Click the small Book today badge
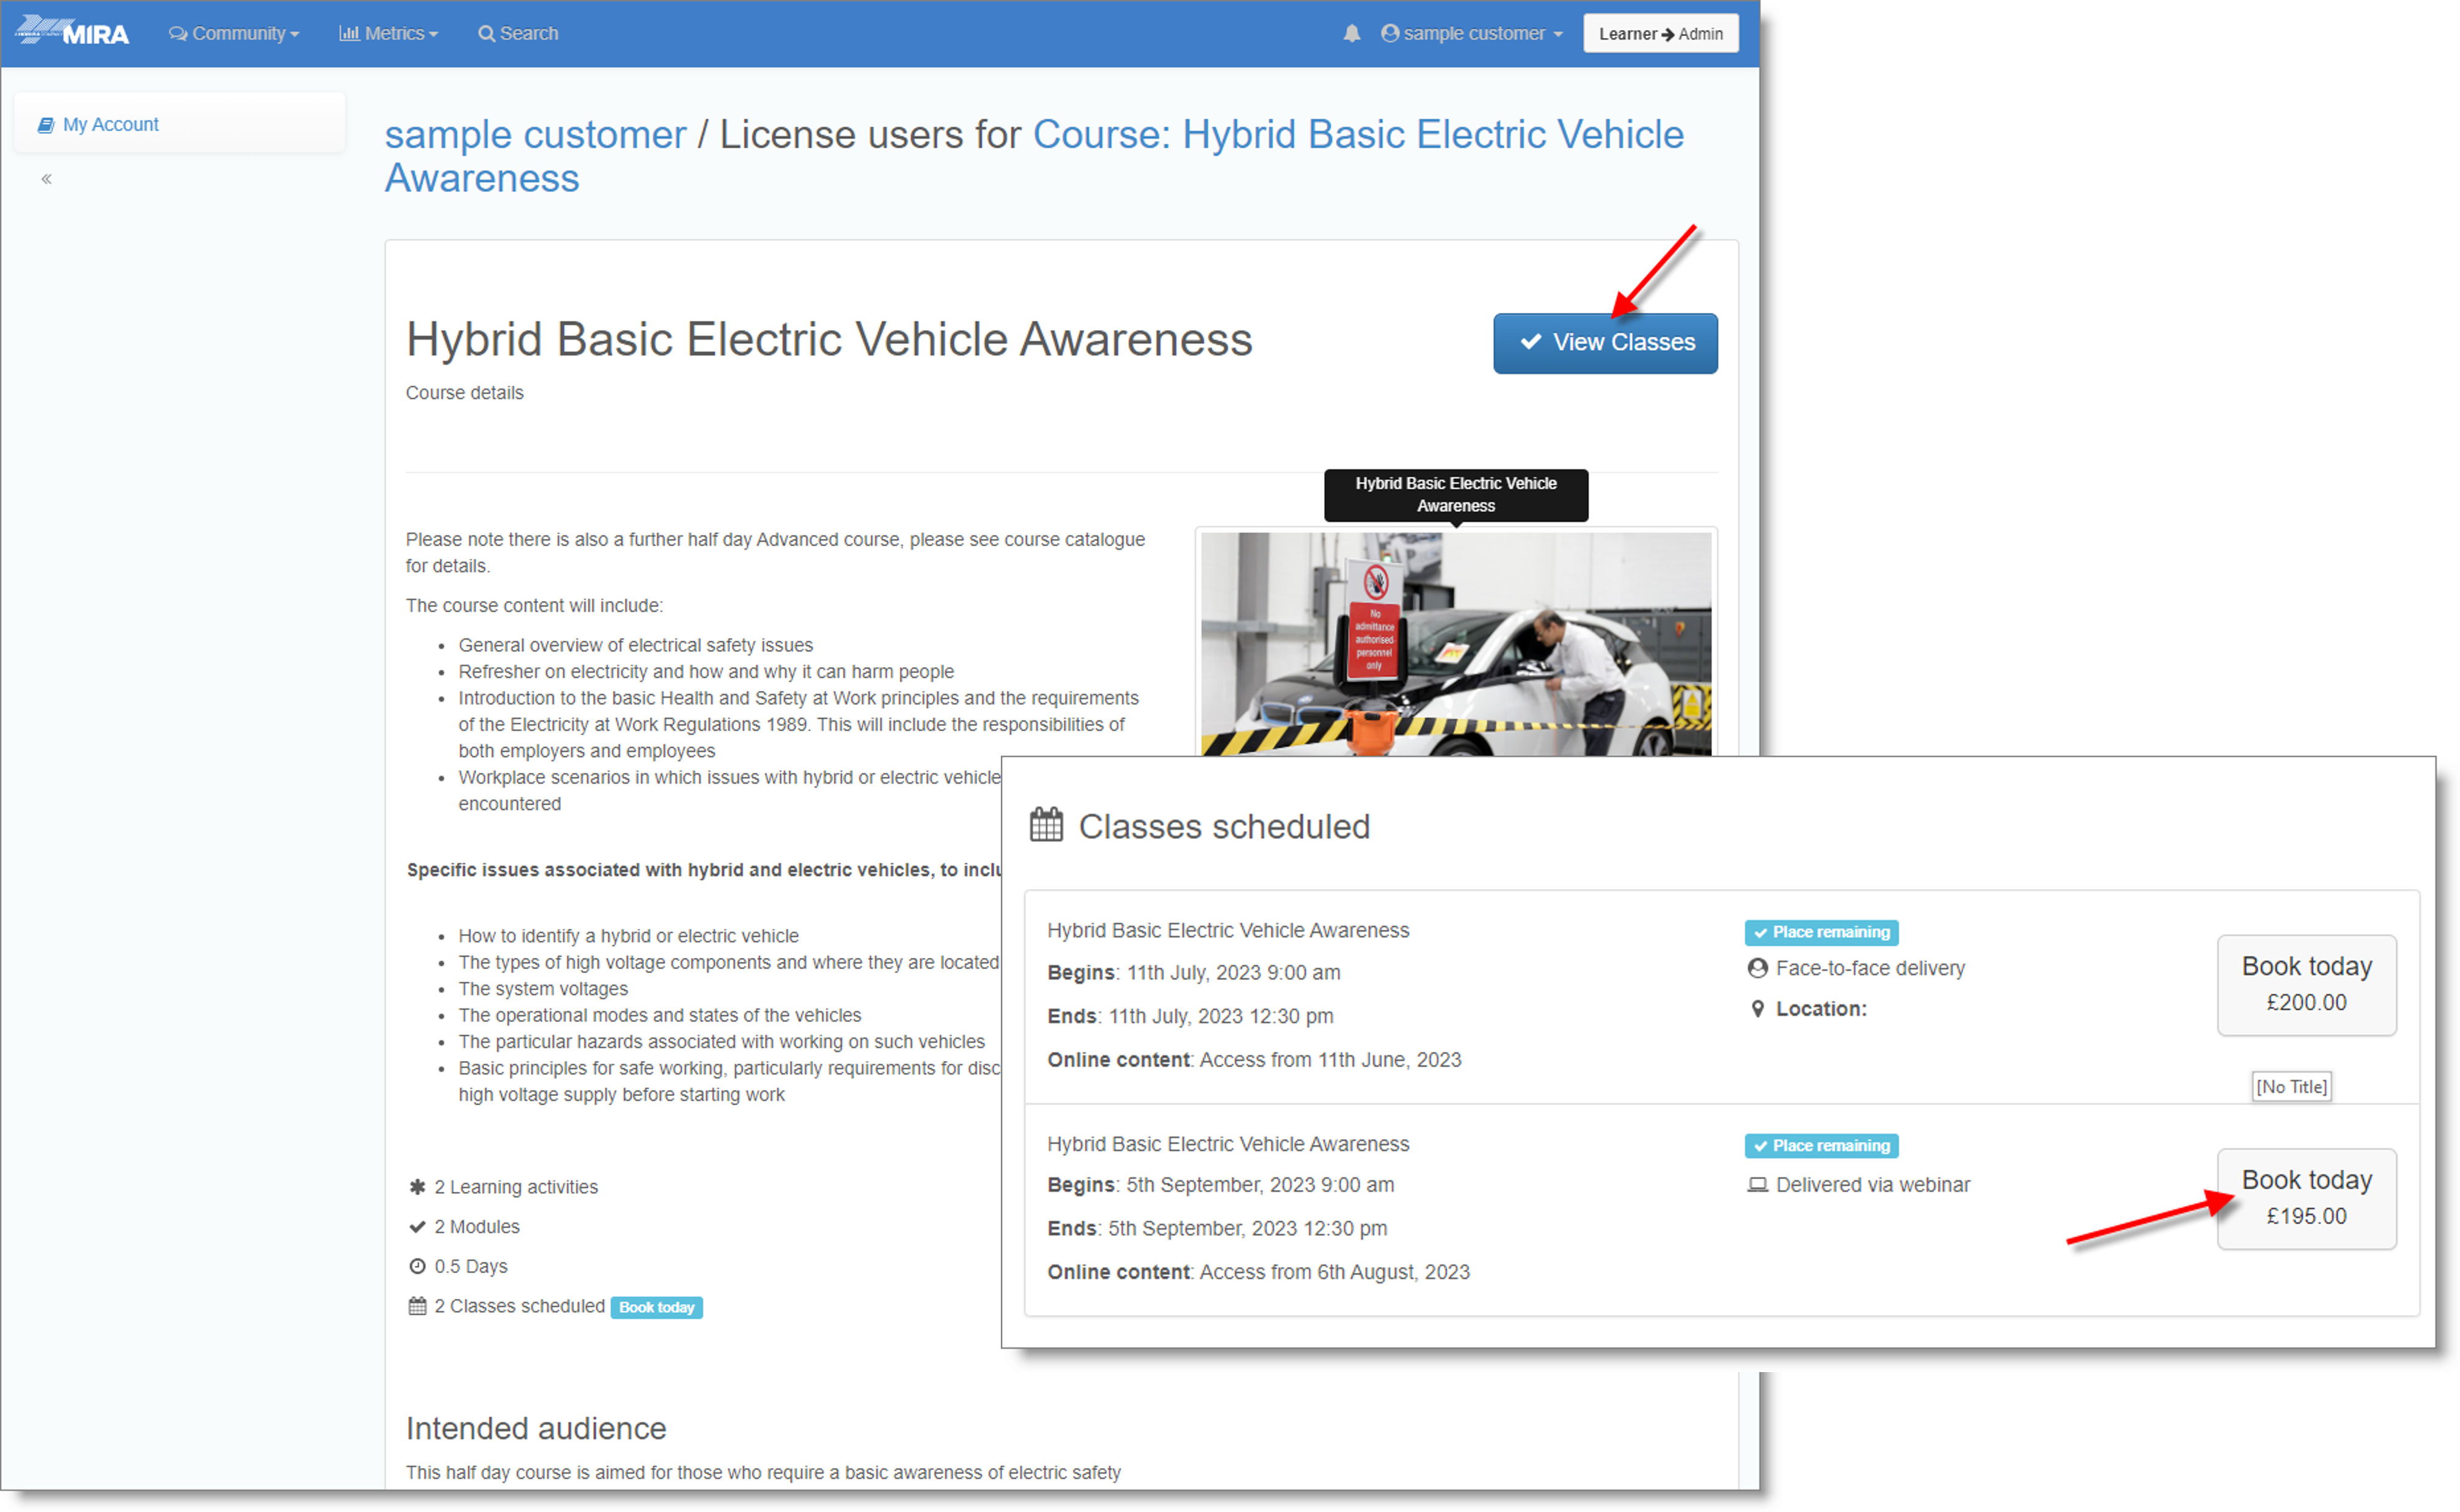 click(656, 1307)
